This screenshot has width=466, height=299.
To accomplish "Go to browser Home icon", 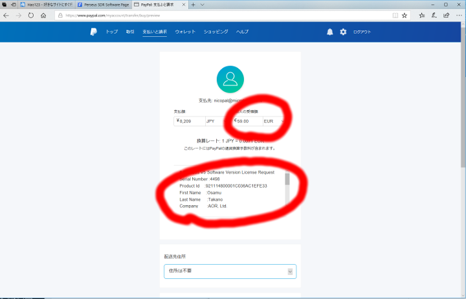I will (43, 16).
